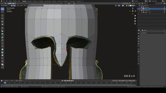This screenshot has height=93, width=166.
Task: Switch to solid viewport shading
Action: 130,6
